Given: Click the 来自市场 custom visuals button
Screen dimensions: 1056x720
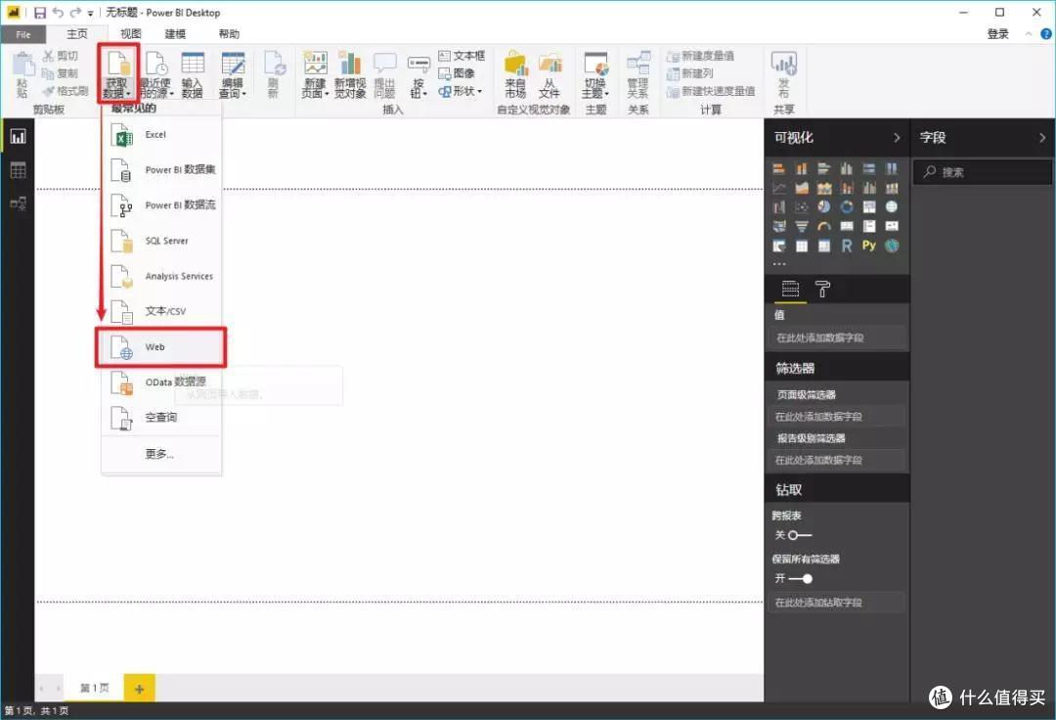Looking at the screenshot, I should pos(516,74).
